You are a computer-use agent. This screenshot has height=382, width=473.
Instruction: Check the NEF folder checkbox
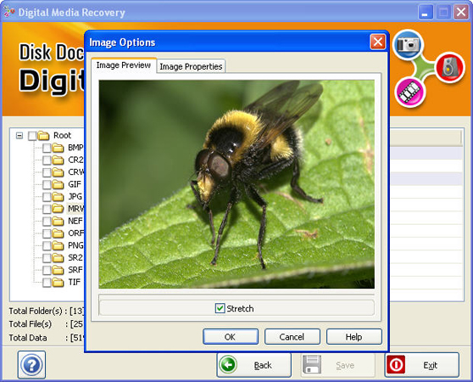click(x=47, y=222)
